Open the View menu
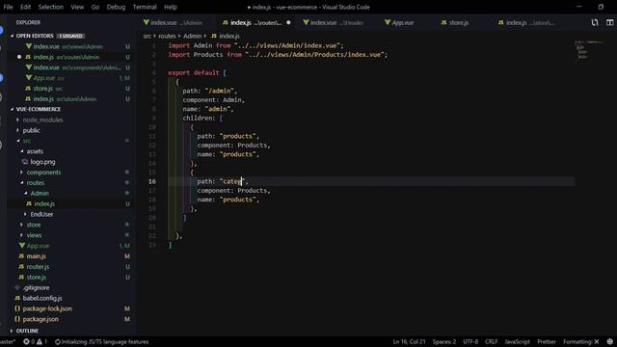 point(77,7)
